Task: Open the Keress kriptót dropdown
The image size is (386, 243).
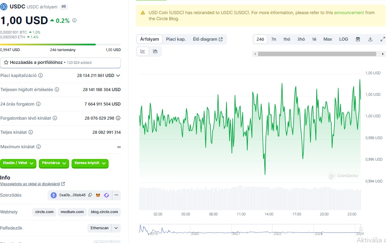Action: click(x=90, y=163)
